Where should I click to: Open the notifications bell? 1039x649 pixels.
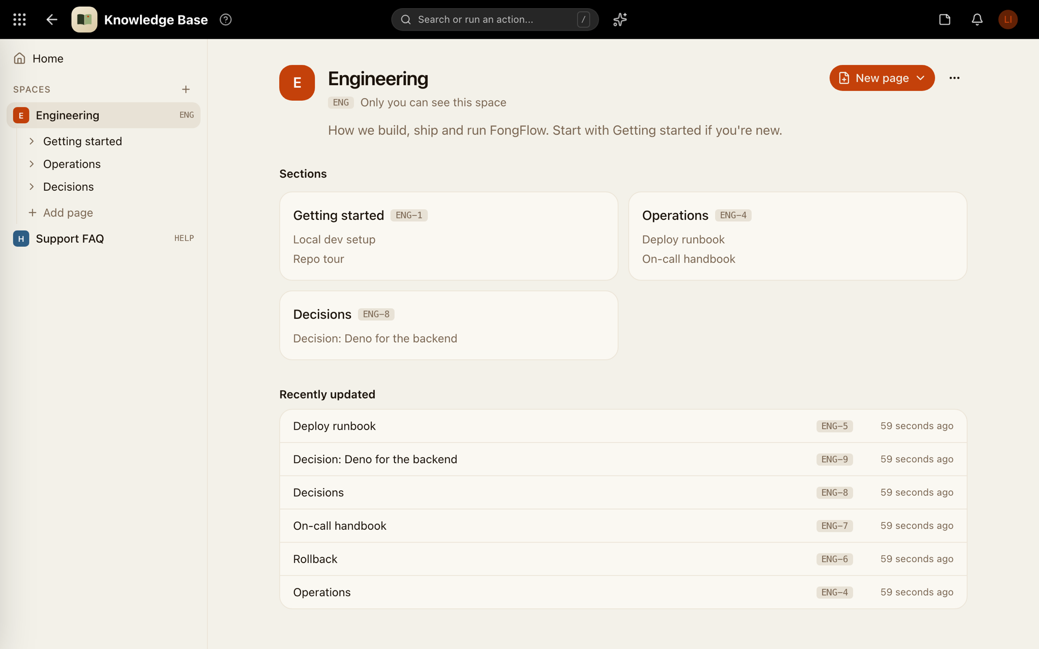(x=976, y=19)
